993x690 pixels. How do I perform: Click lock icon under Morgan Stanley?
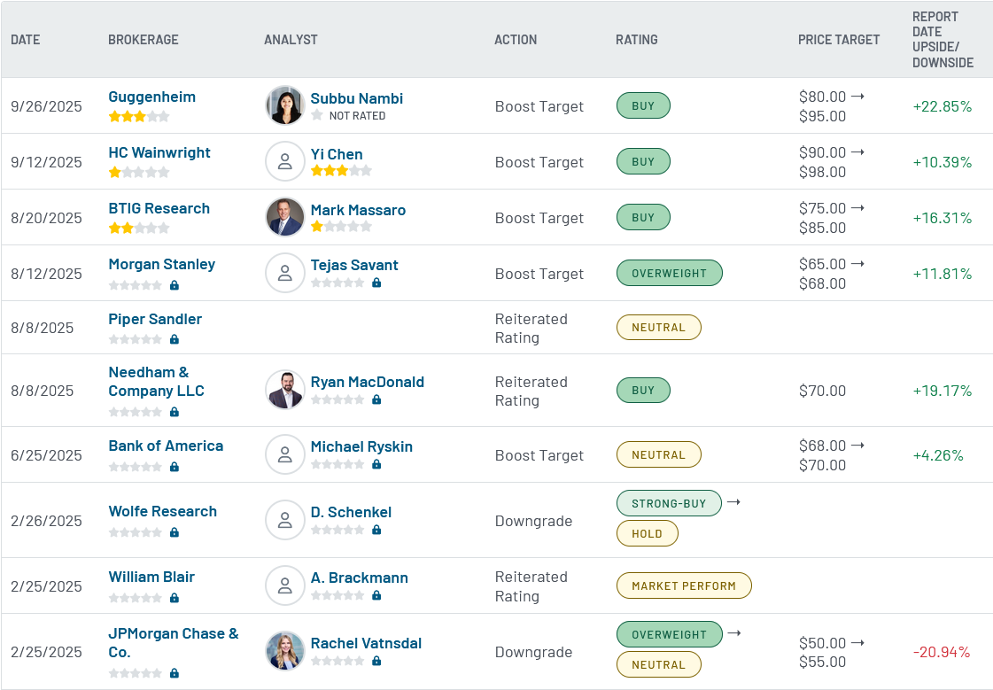tap(175, 285)
